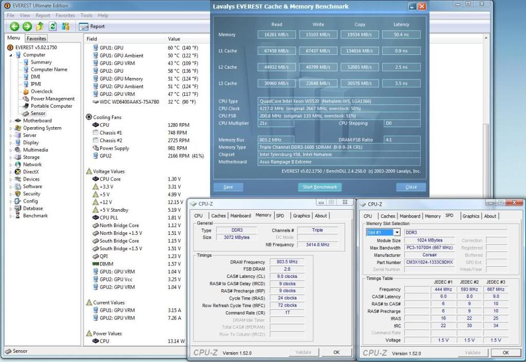Switch to Caches tab in CPU-Z Memory window
Image resolution: width=526 pixels, height=362 pixels.
tap(218, 216)
